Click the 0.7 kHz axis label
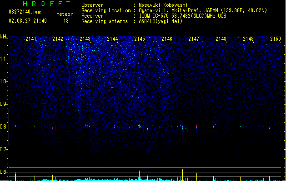The height and width of the screenshot is (181, 286). point(4,149)
